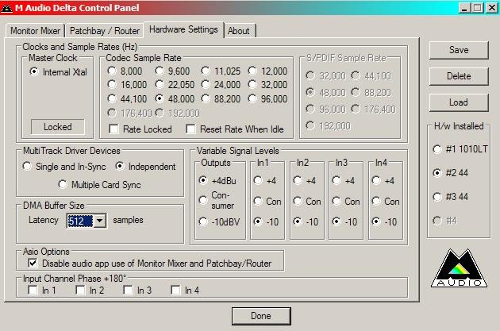Screen dimensions: 500x331
Task: Minimize the Delta Control Panel window
Action: click(x=464, y=8)
